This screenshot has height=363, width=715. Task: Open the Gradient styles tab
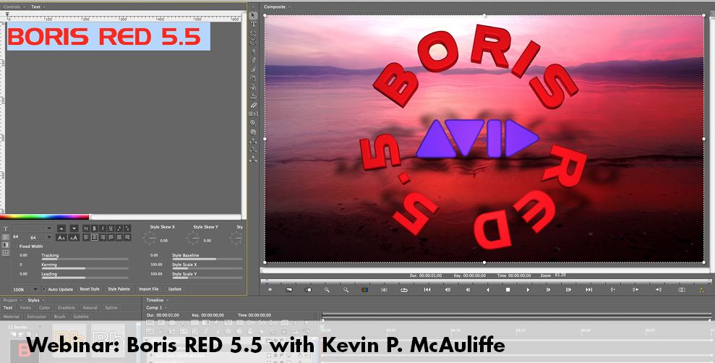coord(66,308)
